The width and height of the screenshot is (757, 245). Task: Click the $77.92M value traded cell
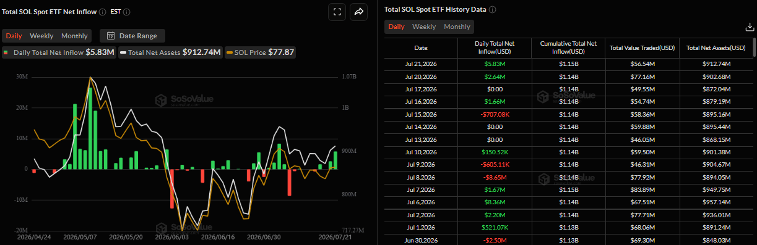click(x=642, y=177)
